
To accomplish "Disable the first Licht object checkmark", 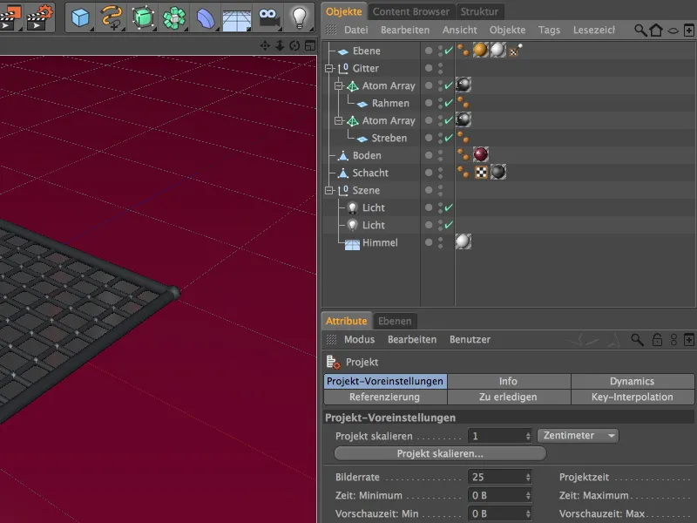I will pyautogui.click(x=449, y=207).
